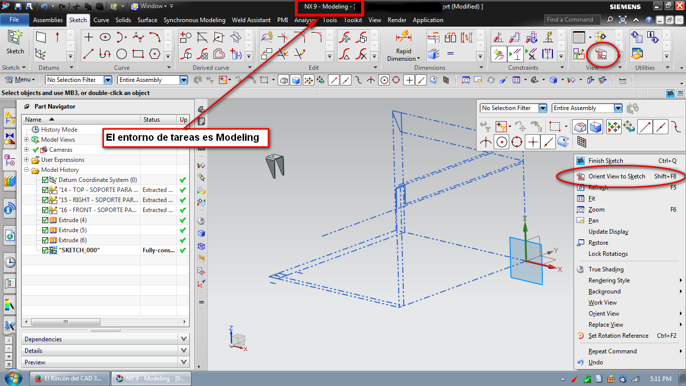Expand the Model Views tree node

(x=27, y=140)
